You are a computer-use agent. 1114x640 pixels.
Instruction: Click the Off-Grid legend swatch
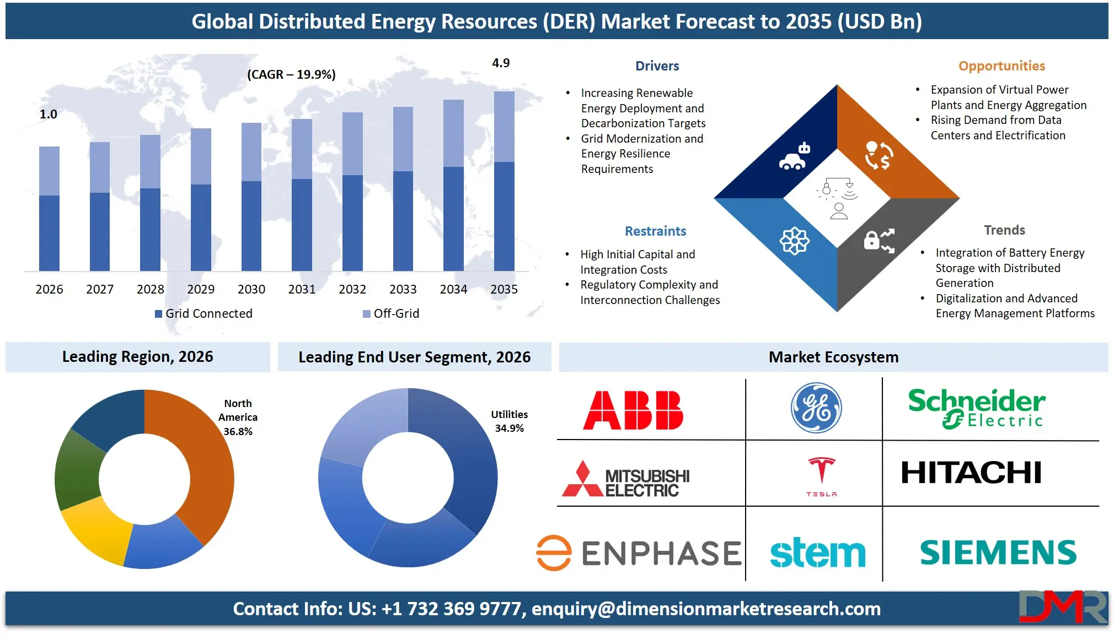tap(367, 314)
